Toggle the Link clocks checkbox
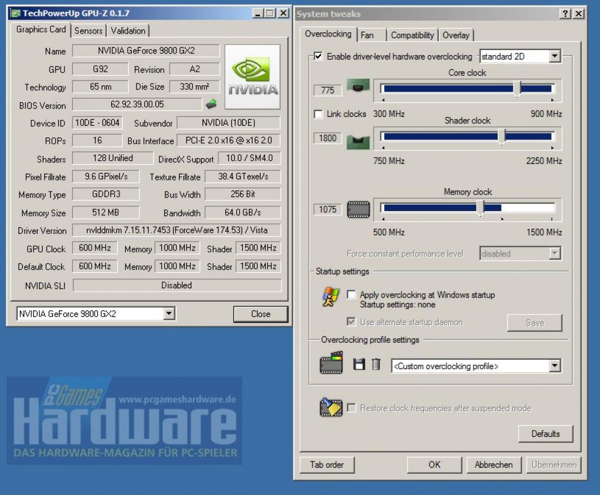The height and width of the screenshot is (495, 600). pos(318,114)
